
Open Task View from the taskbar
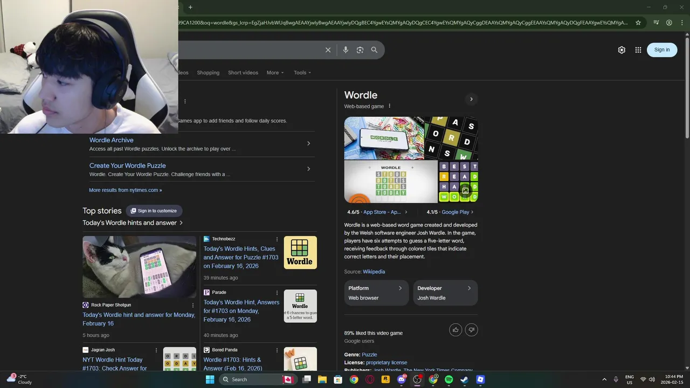(307, 379)
